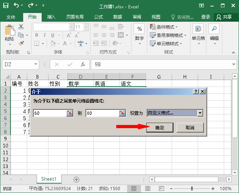Viewport: 239px width, 193px height.
Task: Click the Ribbon Display Options icon
Action: tap(201, 6)
